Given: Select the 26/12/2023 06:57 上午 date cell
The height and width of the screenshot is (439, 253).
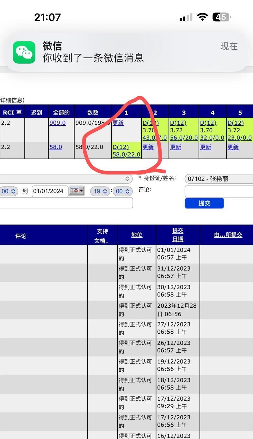Looking at the screenshot, I should coord(178,347).
